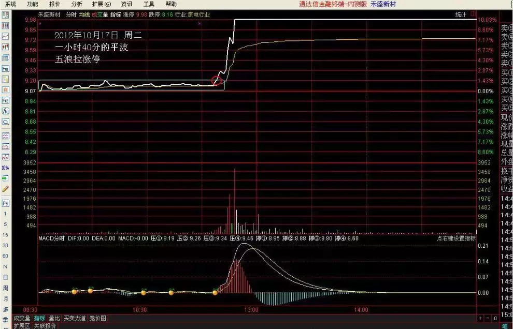Click the intraday line chart icon

tap(6, 37)
